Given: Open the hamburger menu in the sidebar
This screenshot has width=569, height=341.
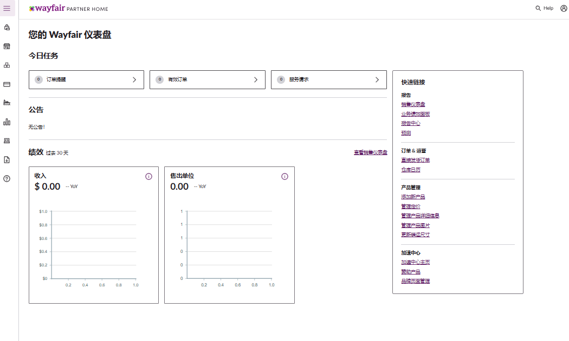Looking at the screenshot, I should point(7,9).
